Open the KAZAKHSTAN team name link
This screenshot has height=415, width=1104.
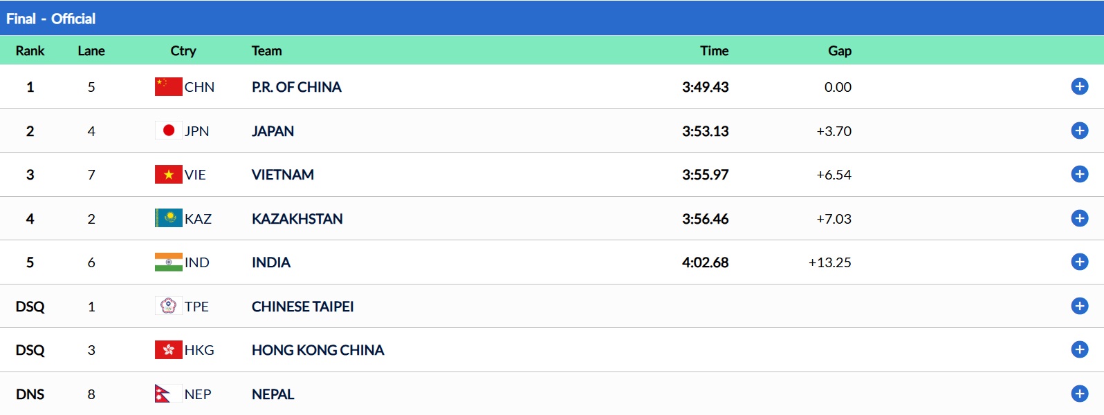tap(297, 219)
